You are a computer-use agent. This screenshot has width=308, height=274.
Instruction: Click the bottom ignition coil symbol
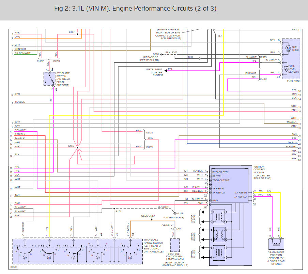219,253
